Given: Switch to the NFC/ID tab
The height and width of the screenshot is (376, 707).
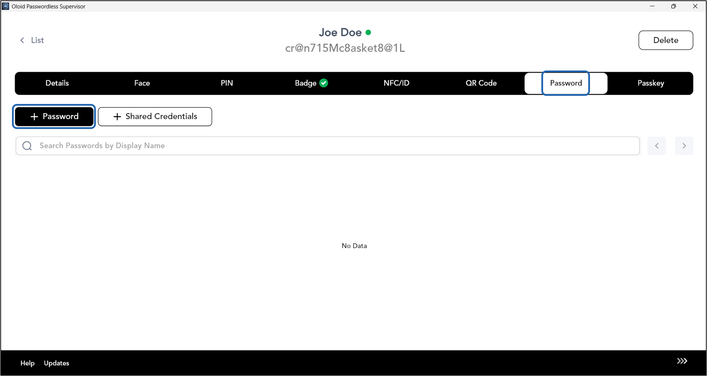Looking at the screenshot, I should coord(396,83).
